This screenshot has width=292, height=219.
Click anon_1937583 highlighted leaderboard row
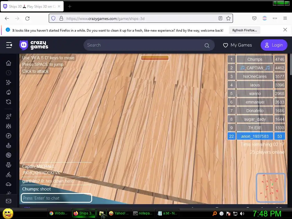256,136
